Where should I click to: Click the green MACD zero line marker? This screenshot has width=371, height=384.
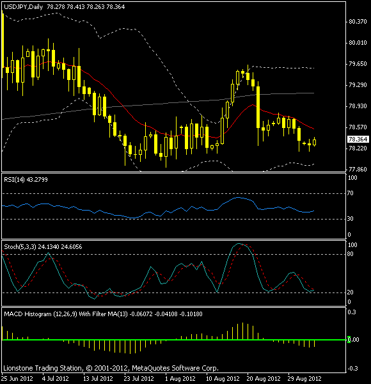pos(349,339)
